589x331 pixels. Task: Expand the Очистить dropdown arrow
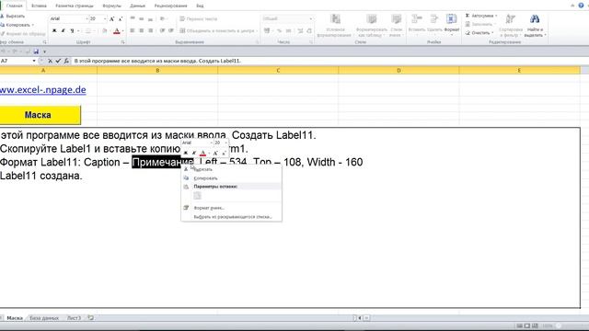[x=492, y=33]
